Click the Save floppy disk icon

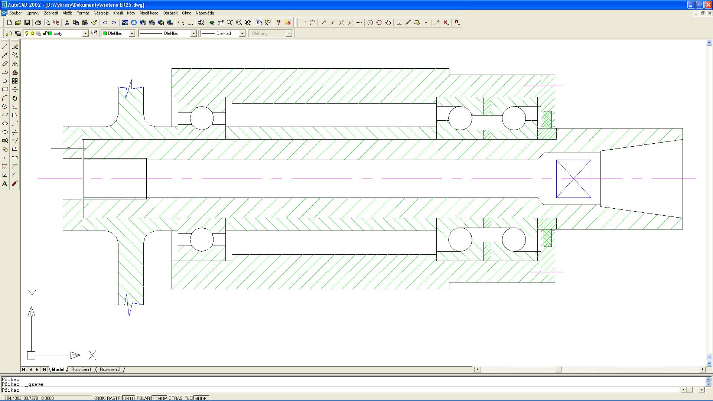[27, 23]
